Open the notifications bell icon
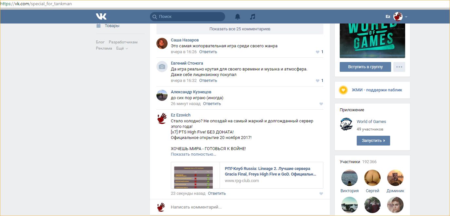This screenshot has height=216, width=450. (238, 17)
